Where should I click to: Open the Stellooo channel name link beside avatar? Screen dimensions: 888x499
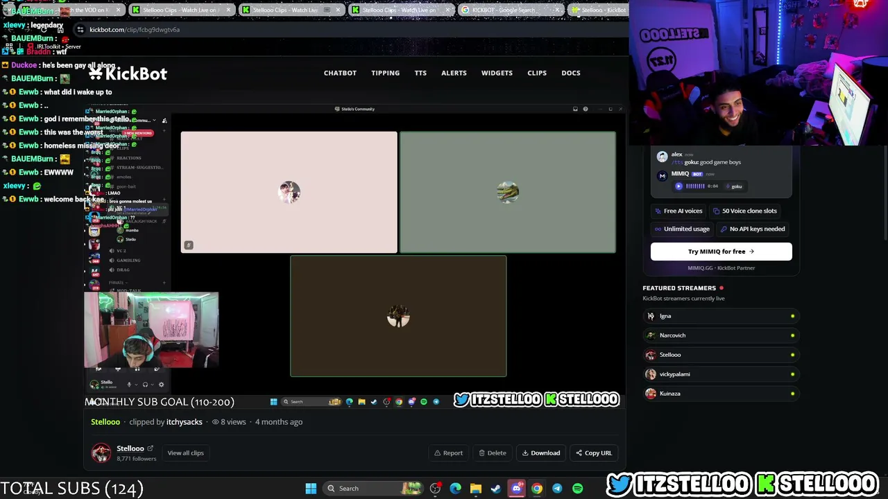point(130,448)
